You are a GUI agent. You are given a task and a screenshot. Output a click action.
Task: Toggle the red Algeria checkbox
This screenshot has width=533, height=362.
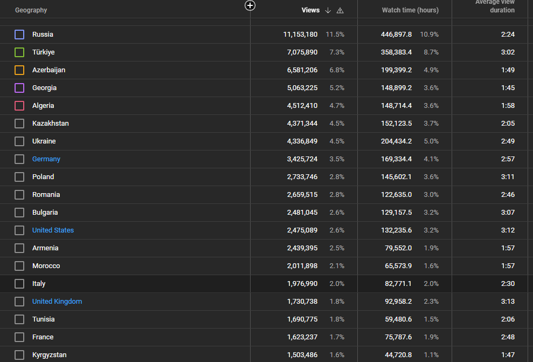[x=19, y=105]
